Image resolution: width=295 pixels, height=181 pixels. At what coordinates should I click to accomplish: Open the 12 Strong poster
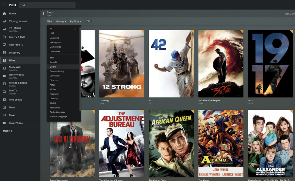coord(122,64)
